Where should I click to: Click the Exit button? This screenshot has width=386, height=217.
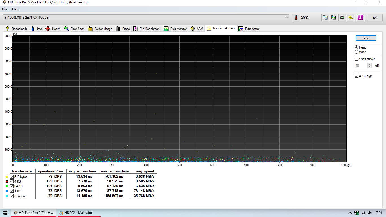coord(375,18)
